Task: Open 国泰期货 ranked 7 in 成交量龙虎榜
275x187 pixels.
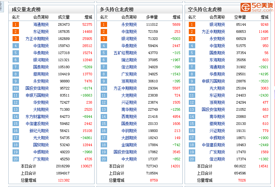Action: click(x=41, y=67)
